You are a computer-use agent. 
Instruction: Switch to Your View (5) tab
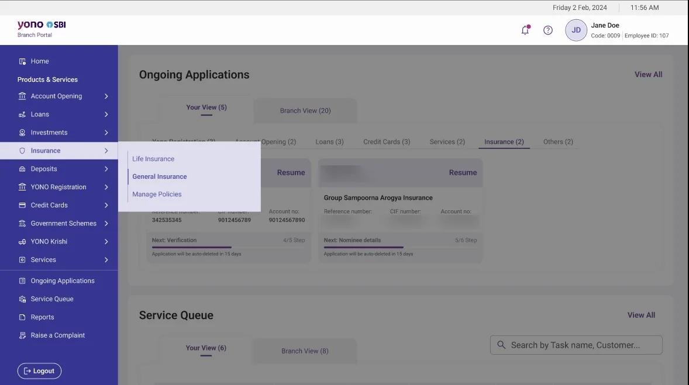(206, 107)
